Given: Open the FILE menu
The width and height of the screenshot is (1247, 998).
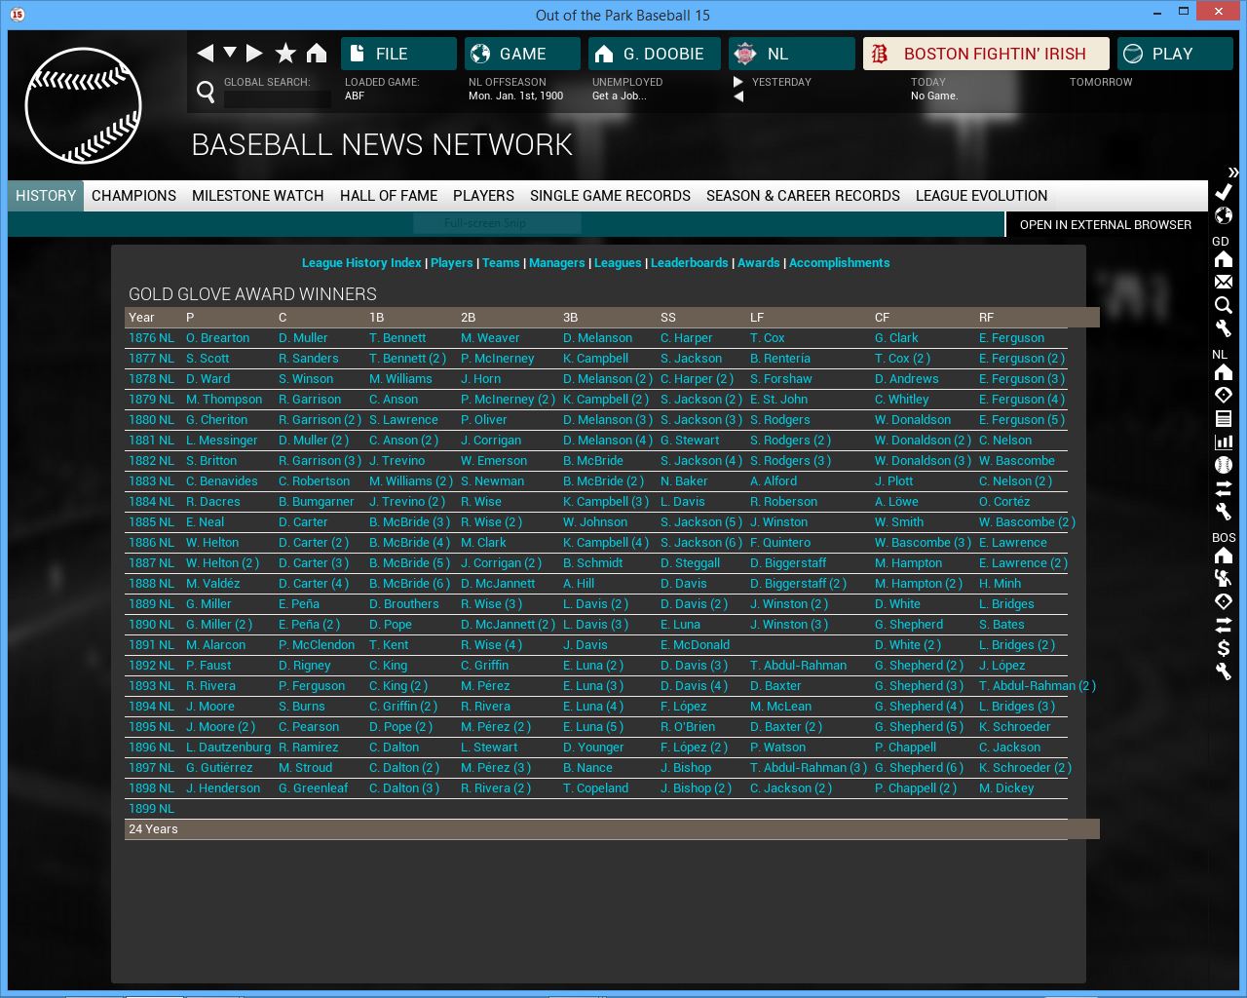Looking at the screenshot, I should click(x=398, y=54).
